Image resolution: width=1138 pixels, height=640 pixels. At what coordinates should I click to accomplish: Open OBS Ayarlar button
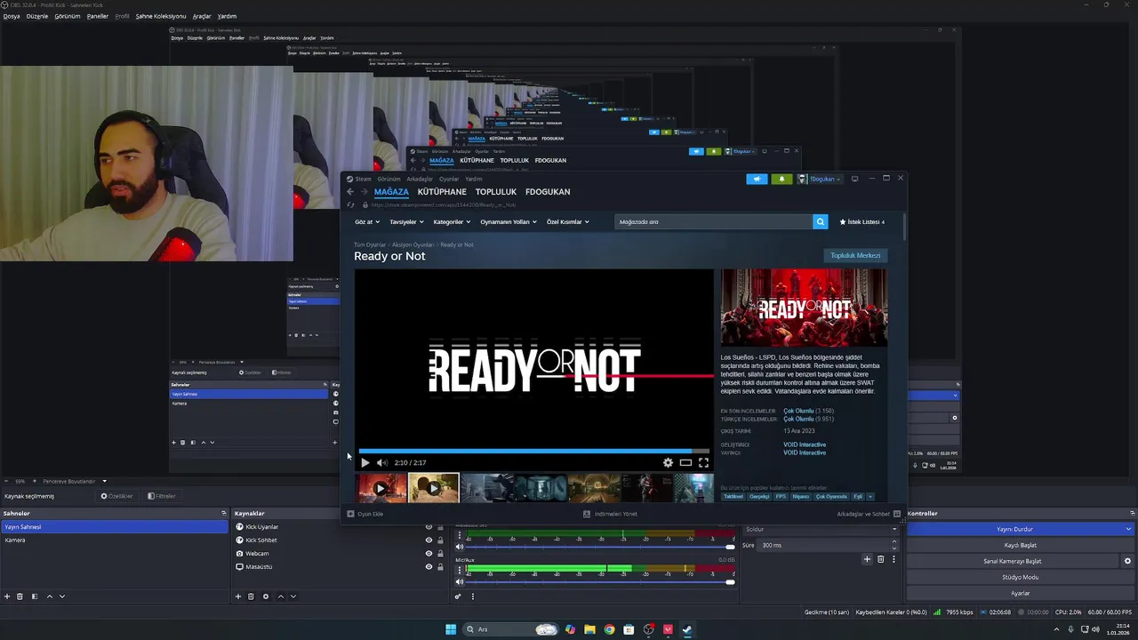(x=1021, y=593)
